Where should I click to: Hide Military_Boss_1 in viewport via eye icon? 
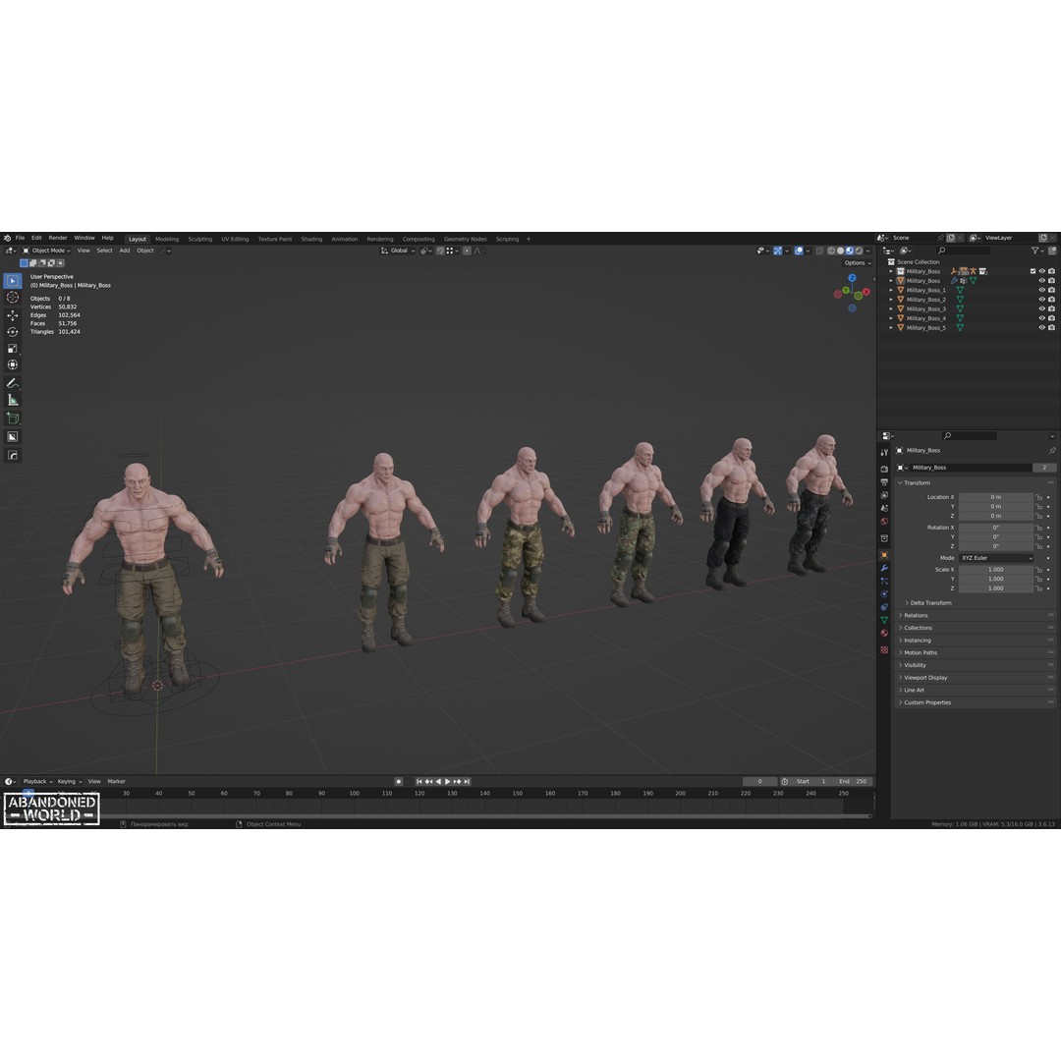click(1042, 290)
